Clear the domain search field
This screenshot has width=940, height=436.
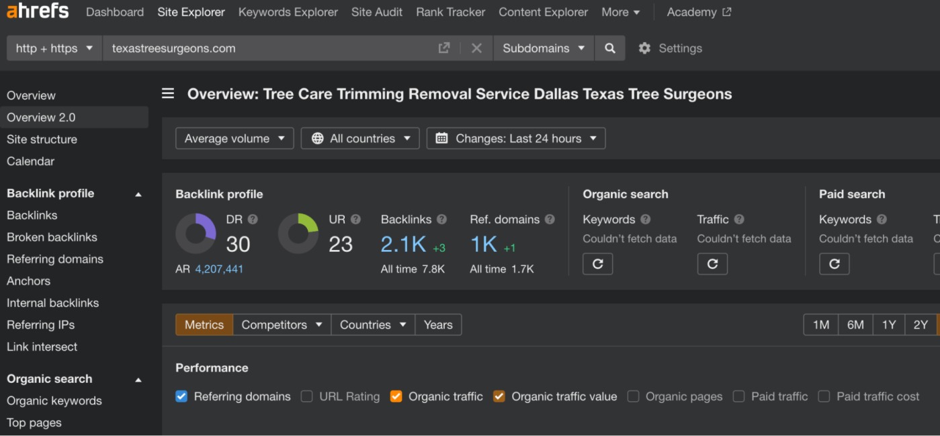[476, 48]
